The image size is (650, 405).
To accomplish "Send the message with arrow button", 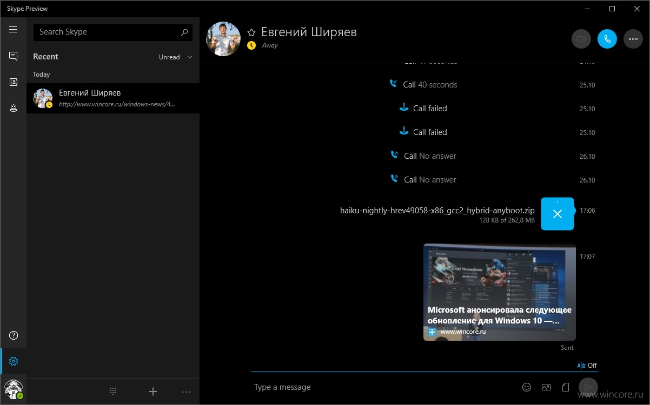I will pyautogui.click(x=588, y=387).
